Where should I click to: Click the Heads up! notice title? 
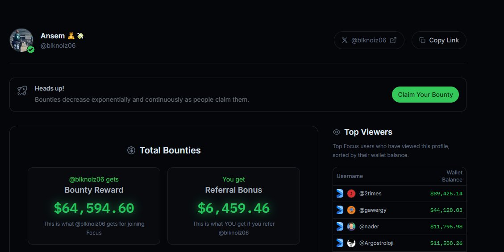pos(50,88)
